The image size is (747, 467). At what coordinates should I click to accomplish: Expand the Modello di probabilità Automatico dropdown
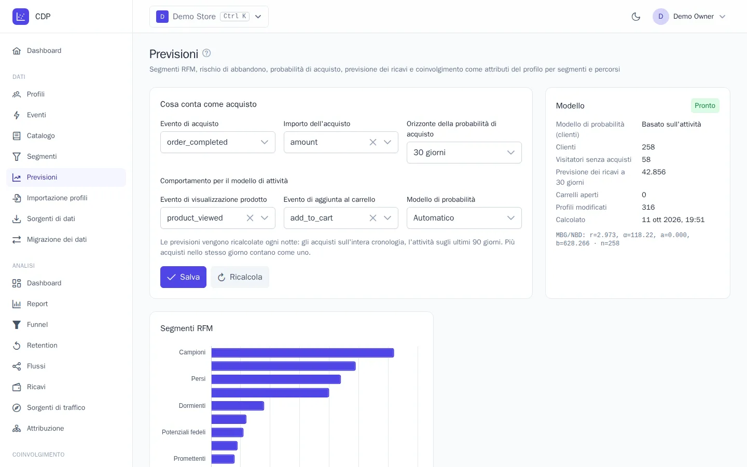[x=464, y=218]
